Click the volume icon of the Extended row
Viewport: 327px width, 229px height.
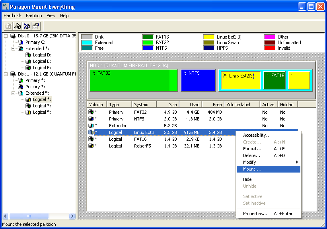click(x=91, y=126)
